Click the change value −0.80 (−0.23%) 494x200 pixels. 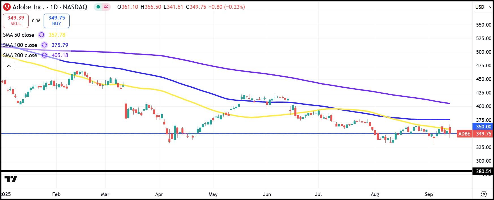point(226,7)
